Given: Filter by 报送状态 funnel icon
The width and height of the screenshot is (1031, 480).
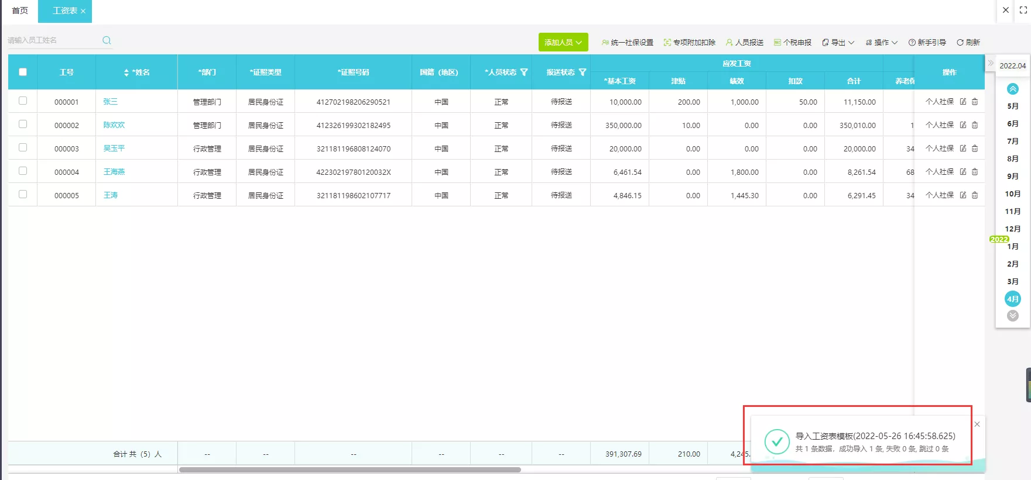Looking at the screenshot, I should coord(583,72).
